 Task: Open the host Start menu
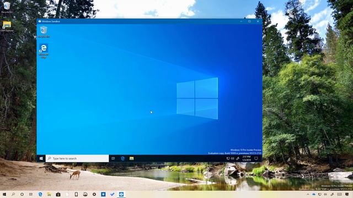[4, 194]
